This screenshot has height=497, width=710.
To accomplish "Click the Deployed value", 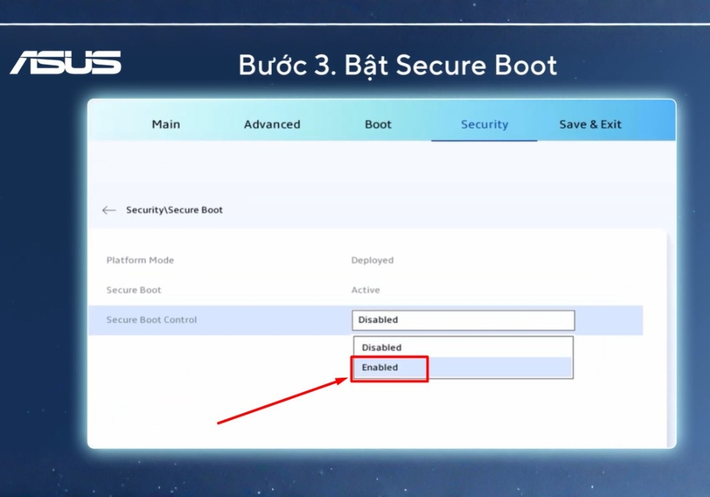I will point(372,261).
